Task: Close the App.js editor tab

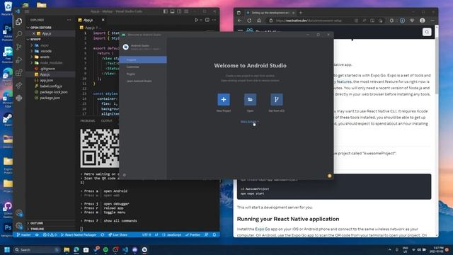Action: click(x=103, y=20)
